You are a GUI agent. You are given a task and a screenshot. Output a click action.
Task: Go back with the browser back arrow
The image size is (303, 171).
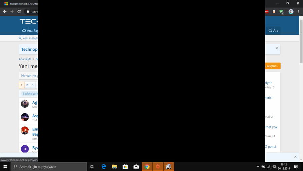[5, 11]
